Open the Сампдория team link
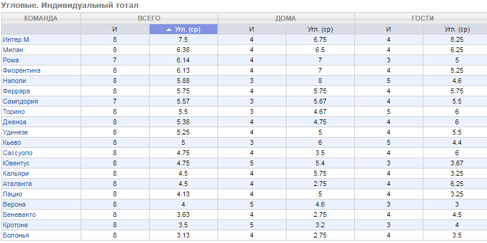 (x=20, y=101)
